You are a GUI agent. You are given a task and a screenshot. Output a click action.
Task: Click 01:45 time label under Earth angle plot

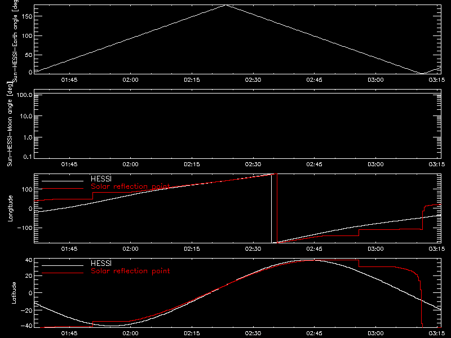(x=69, y=79)
